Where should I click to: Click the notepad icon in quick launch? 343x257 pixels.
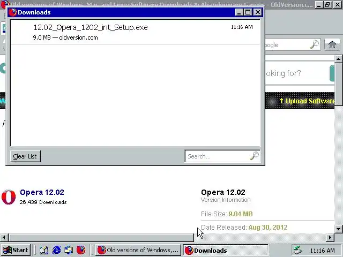point(44,250)
